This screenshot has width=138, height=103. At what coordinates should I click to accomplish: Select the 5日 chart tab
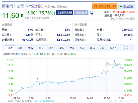click(20, 48)
